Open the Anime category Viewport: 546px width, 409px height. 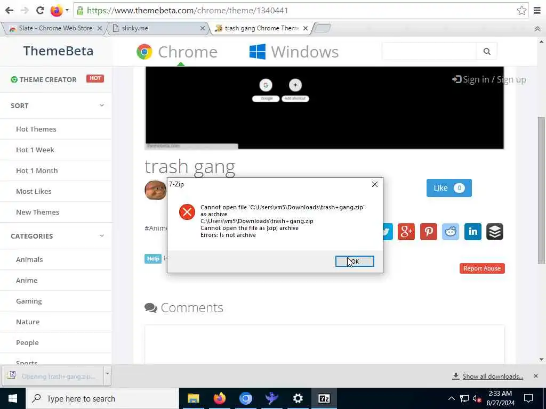27,280
